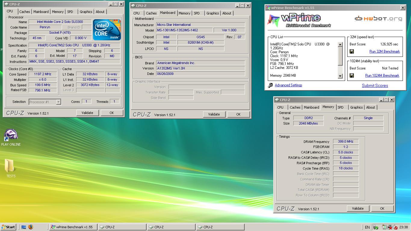This screenshot has width=411, height=231.
Task: Select About tab in CPU-Z Mainboard window
Action: [x=227, y=13]
